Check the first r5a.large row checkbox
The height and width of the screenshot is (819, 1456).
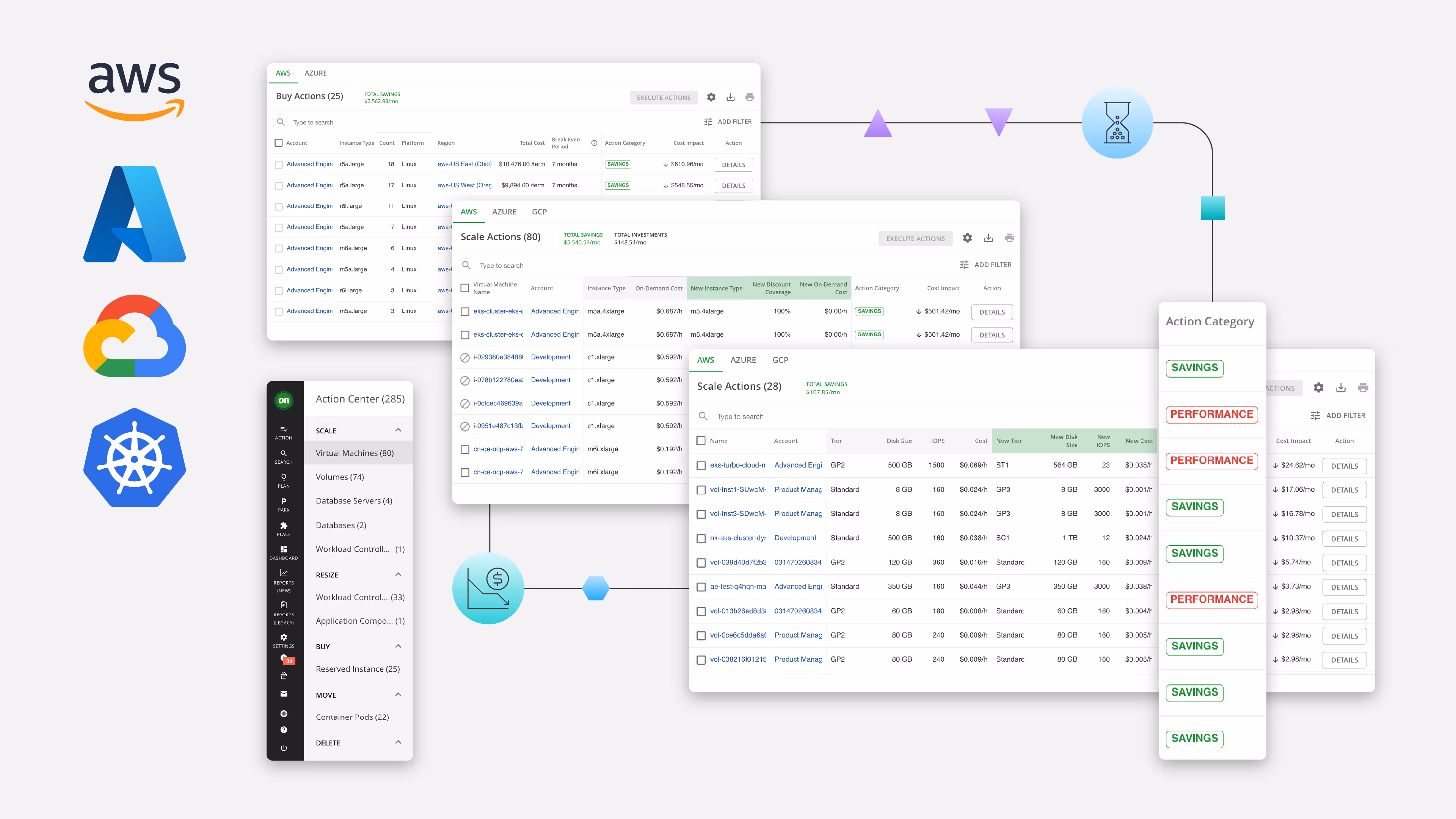(279, 165)
